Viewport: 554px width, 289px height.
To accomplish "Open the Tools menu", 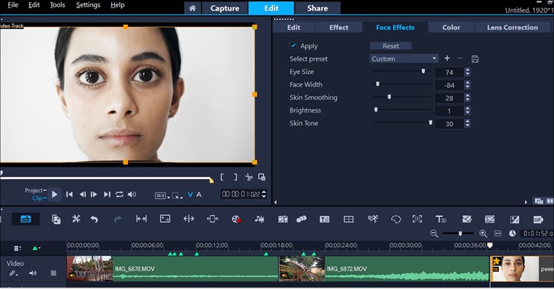I will (57, 5).
